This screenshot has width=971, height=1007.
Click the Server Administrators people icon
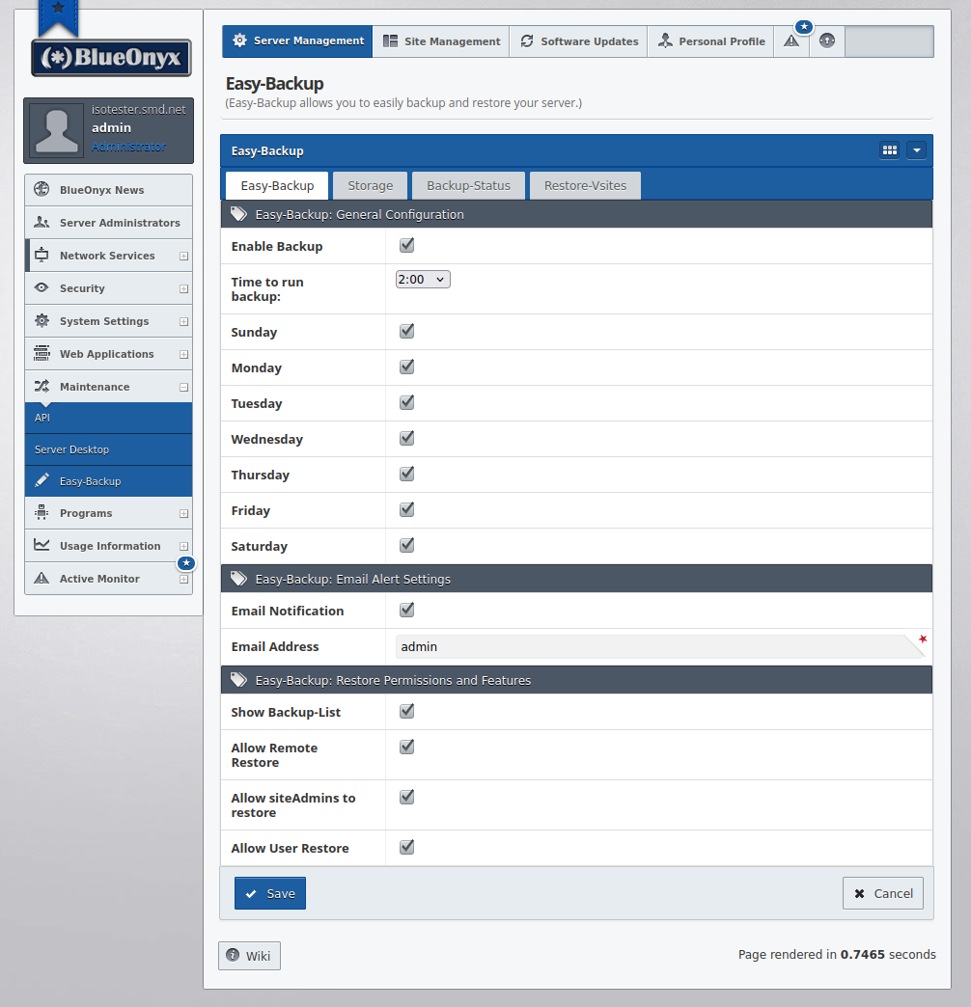point(42,222)
